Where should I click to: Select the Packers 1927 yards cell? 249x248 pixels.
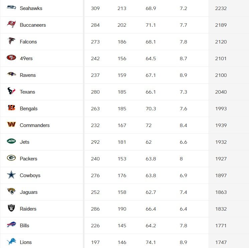point(221,159)
